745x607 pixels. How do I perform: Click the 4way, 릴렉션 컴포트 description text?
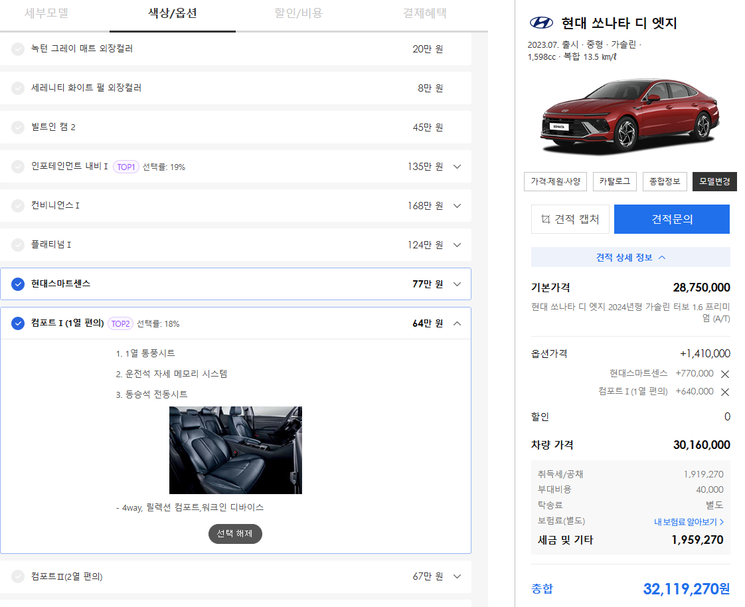[x=190, y=507]
